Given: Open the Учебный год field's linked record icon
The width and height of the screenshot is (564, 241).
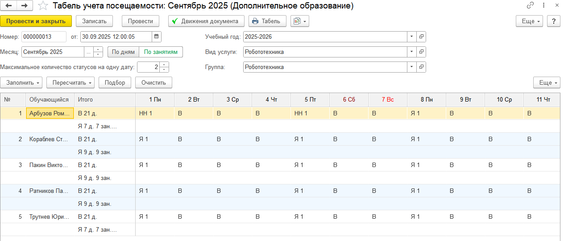Looking at the screenshot, I should tap(421, 37).
